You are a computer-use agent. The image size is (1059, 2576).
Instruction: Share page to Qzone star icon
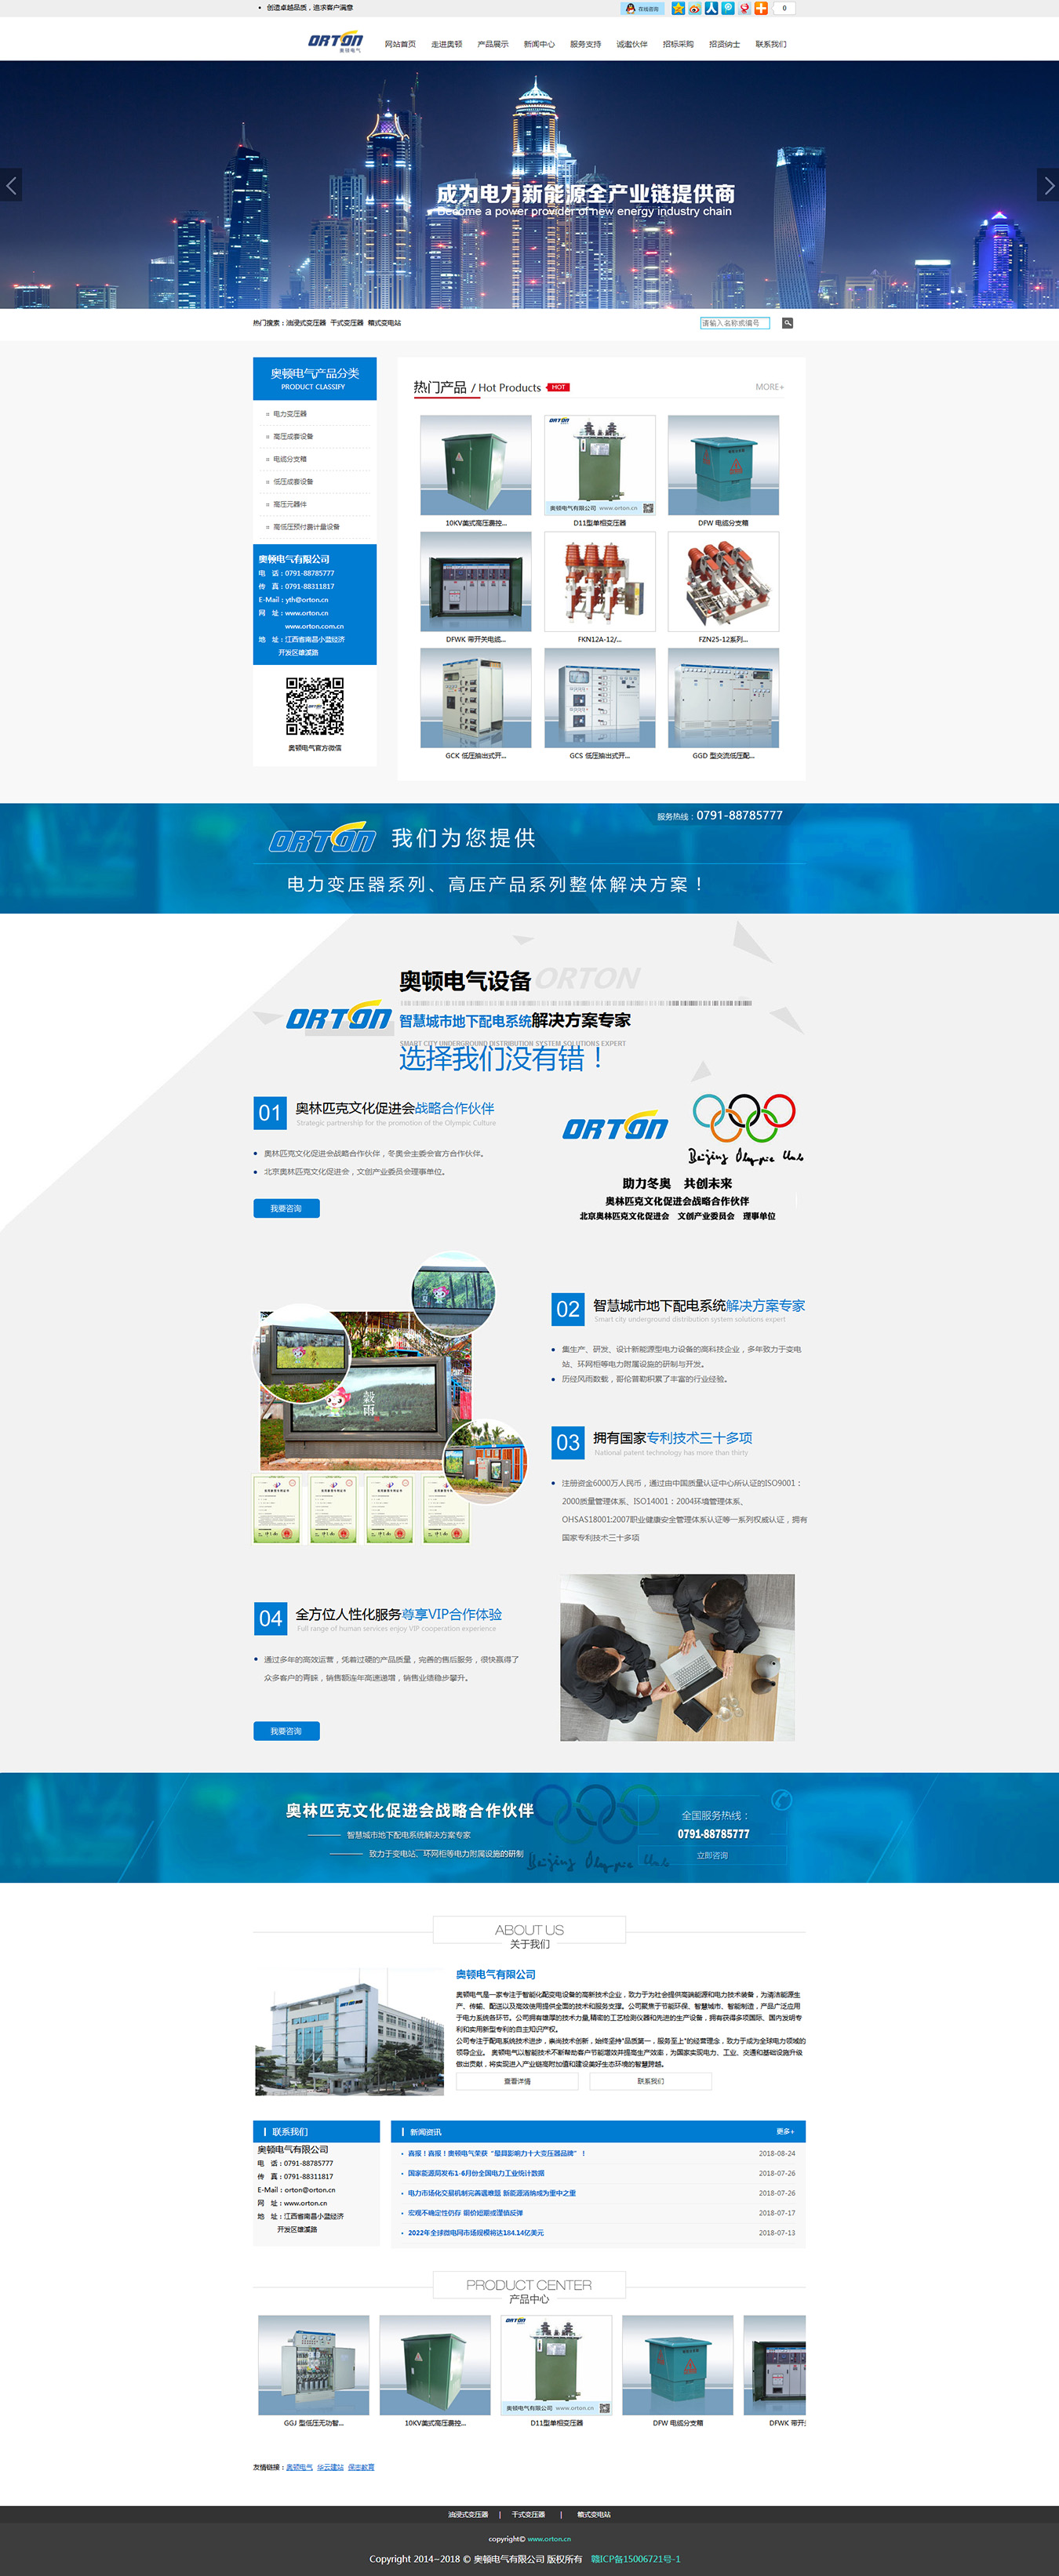click(678, 8)
